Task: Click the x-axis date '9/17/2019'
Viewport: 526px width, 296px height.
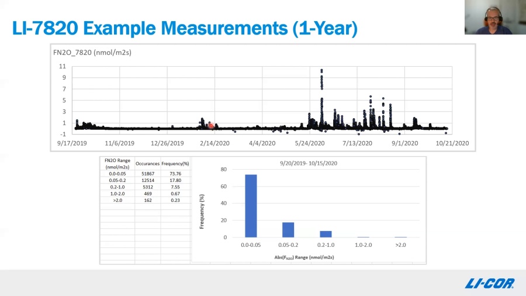Action: coord(72,143)
